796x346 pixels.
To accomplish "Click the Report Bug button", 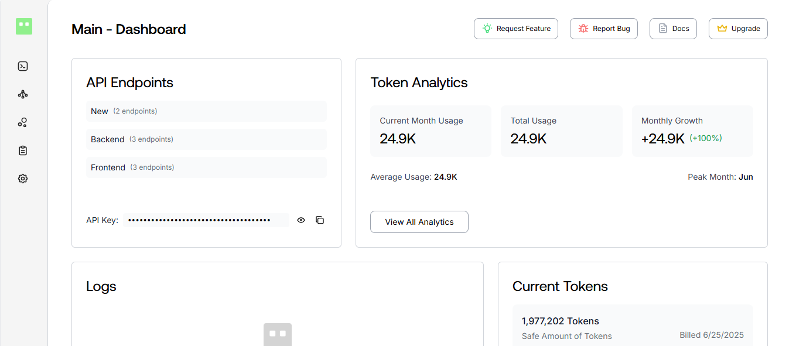I will point(604,29).
